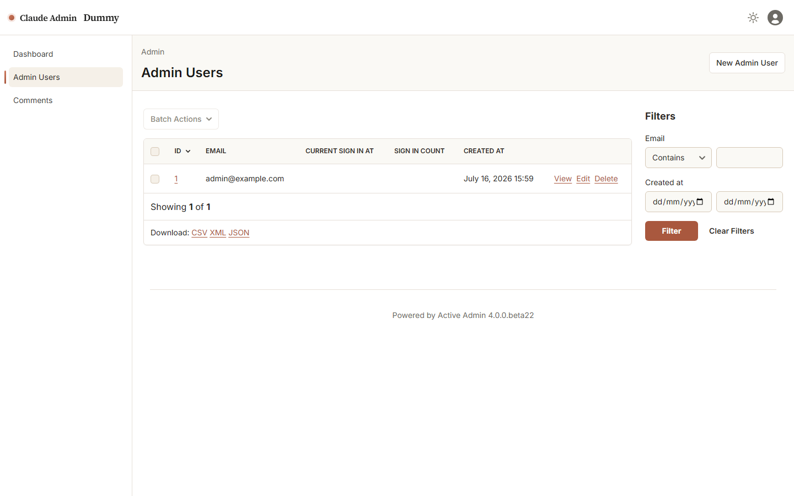Expand the Batch Actions dropdown
Viewport: 794px width, 496px height.
(x=181, y=119)
